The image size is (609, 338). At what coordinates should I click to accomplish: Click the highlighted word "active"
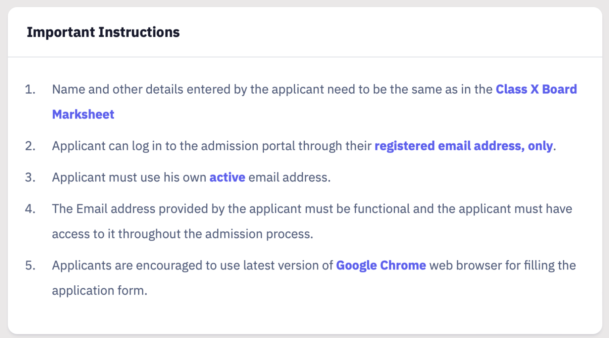tap(227, 177)
